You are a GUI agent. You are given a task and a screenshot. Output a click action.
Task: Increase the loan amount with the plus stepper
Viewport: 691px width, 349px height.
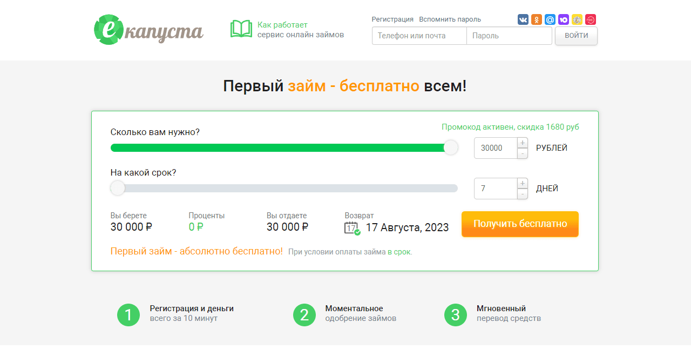tap(522, 142)
